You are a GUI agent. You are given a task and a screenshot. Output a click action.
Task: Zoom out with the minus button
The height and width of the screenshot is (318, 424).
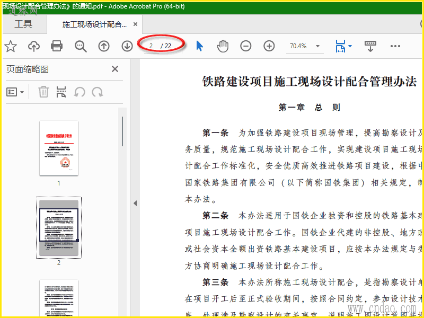pyautogui.click(x=245, y=46)
